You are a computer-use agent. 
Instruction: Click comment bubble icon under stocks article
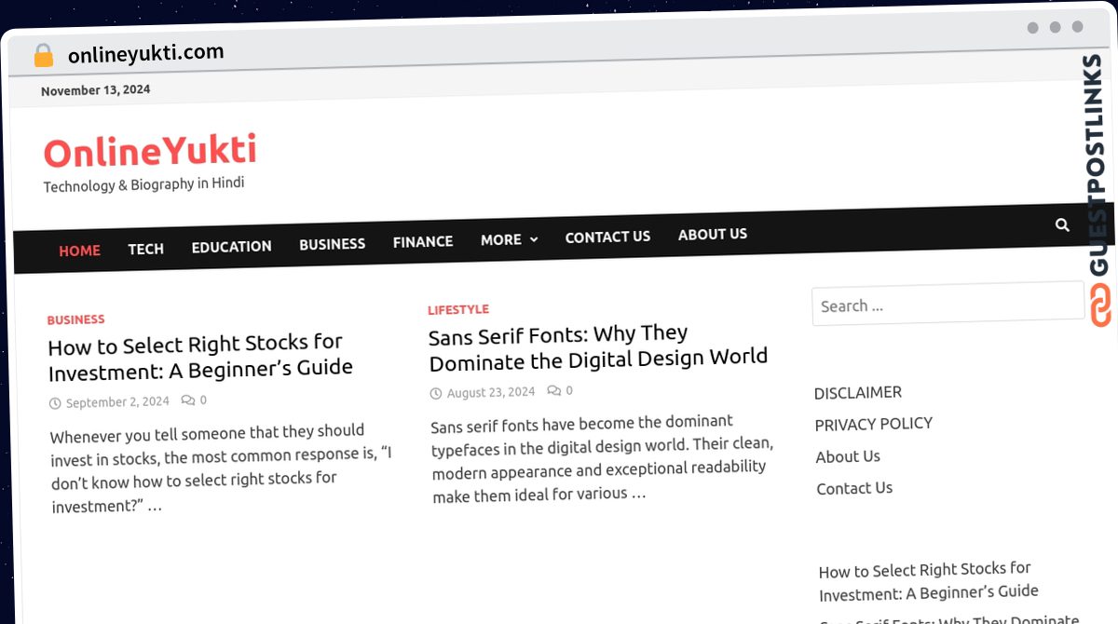coord(188,400)
